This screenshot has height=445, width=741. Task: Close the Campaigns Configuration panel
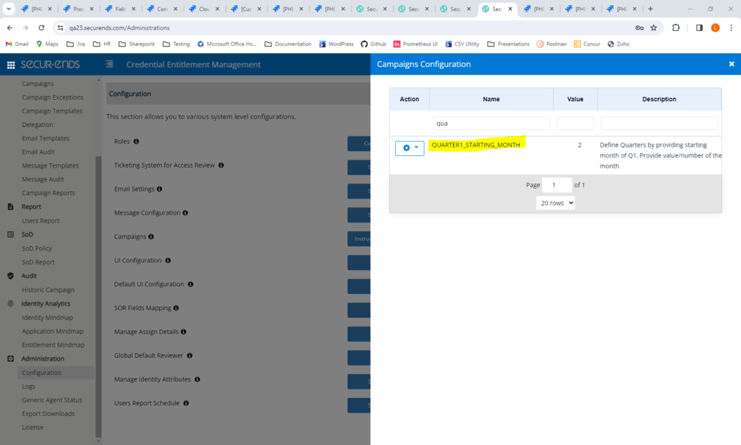(732, 64)
